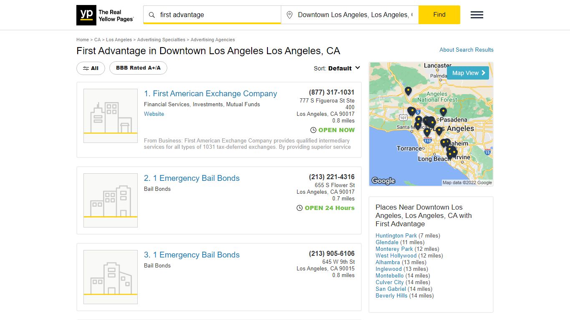Click the yellow Find button

[439, 15]
